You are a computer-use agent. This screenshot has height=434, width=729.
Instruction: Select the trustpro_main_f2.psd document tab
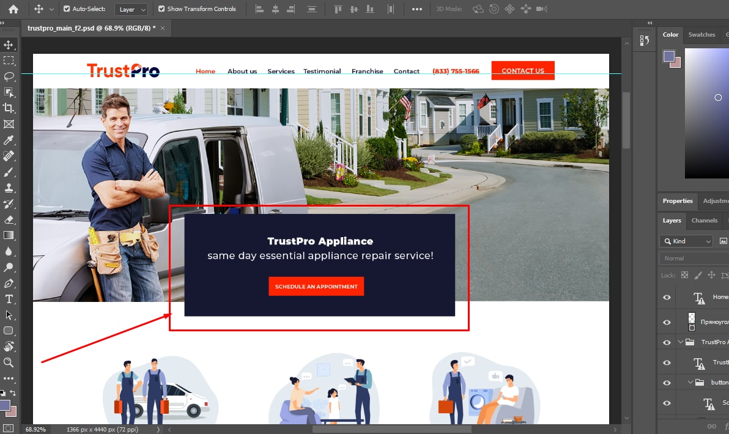[91, 28]
